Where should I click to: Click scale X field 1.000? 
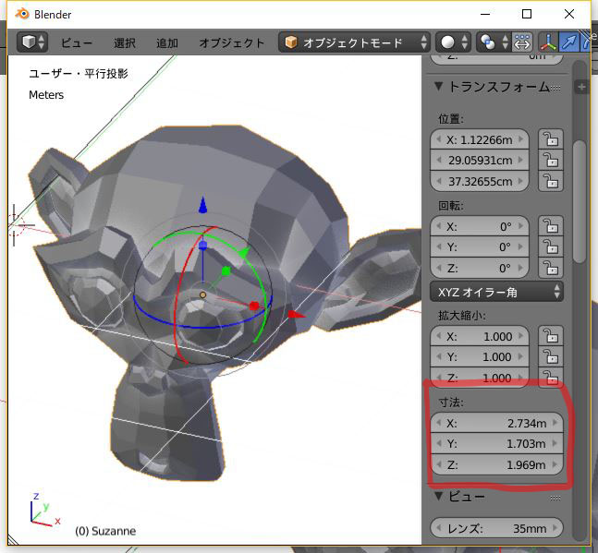[480, 336]
